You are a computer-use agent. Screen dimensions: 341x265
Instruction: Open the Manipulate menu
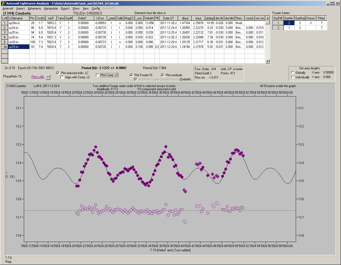[51, 8]
